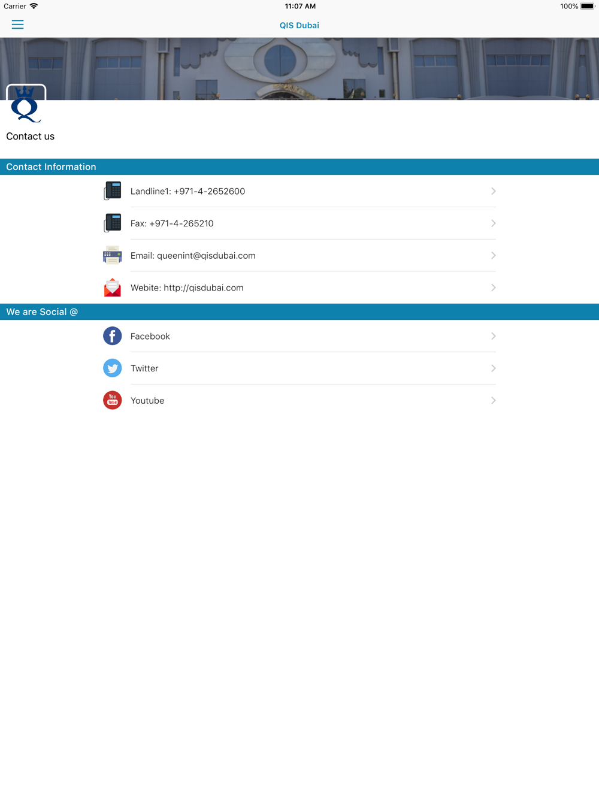
Task: Open the Facebook row chevron
Action: pos(493,336)
